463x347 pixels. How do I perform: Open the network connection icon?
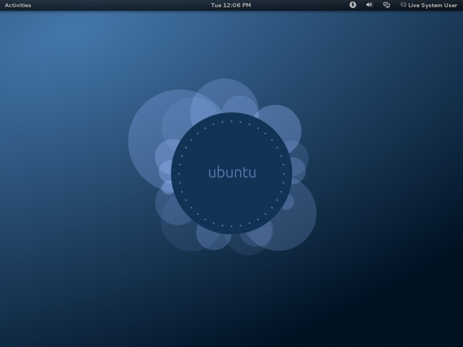(386, 5)
